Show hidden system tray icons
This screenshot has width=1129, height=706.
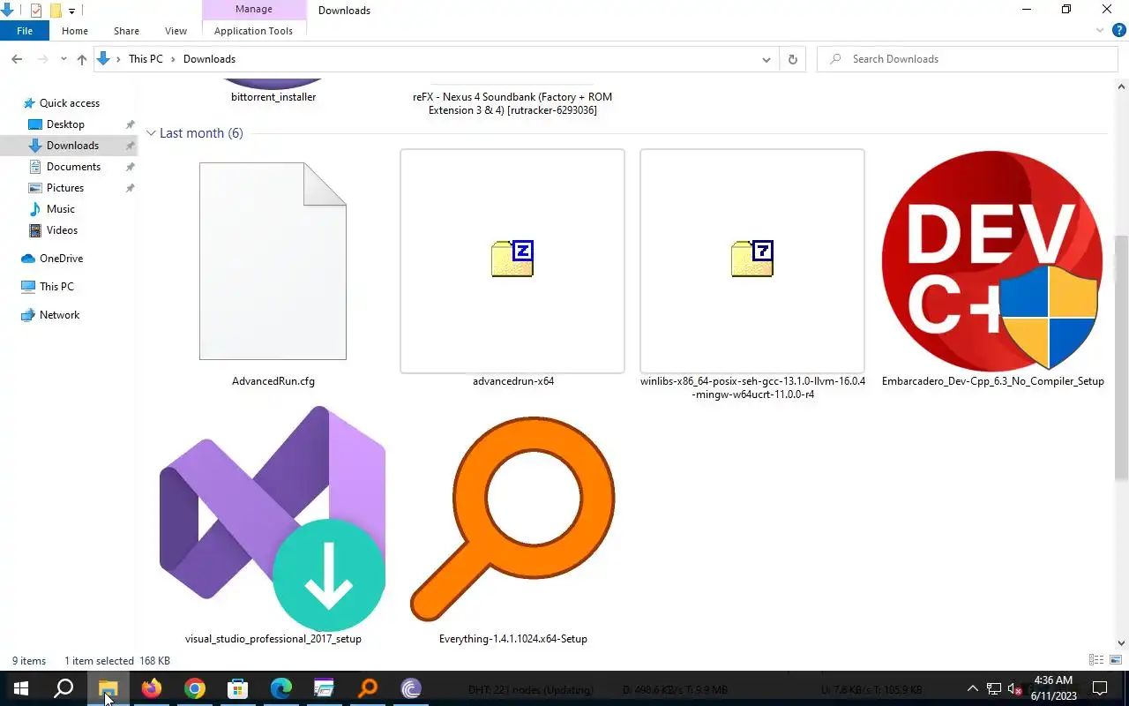(x=973, y=688)
